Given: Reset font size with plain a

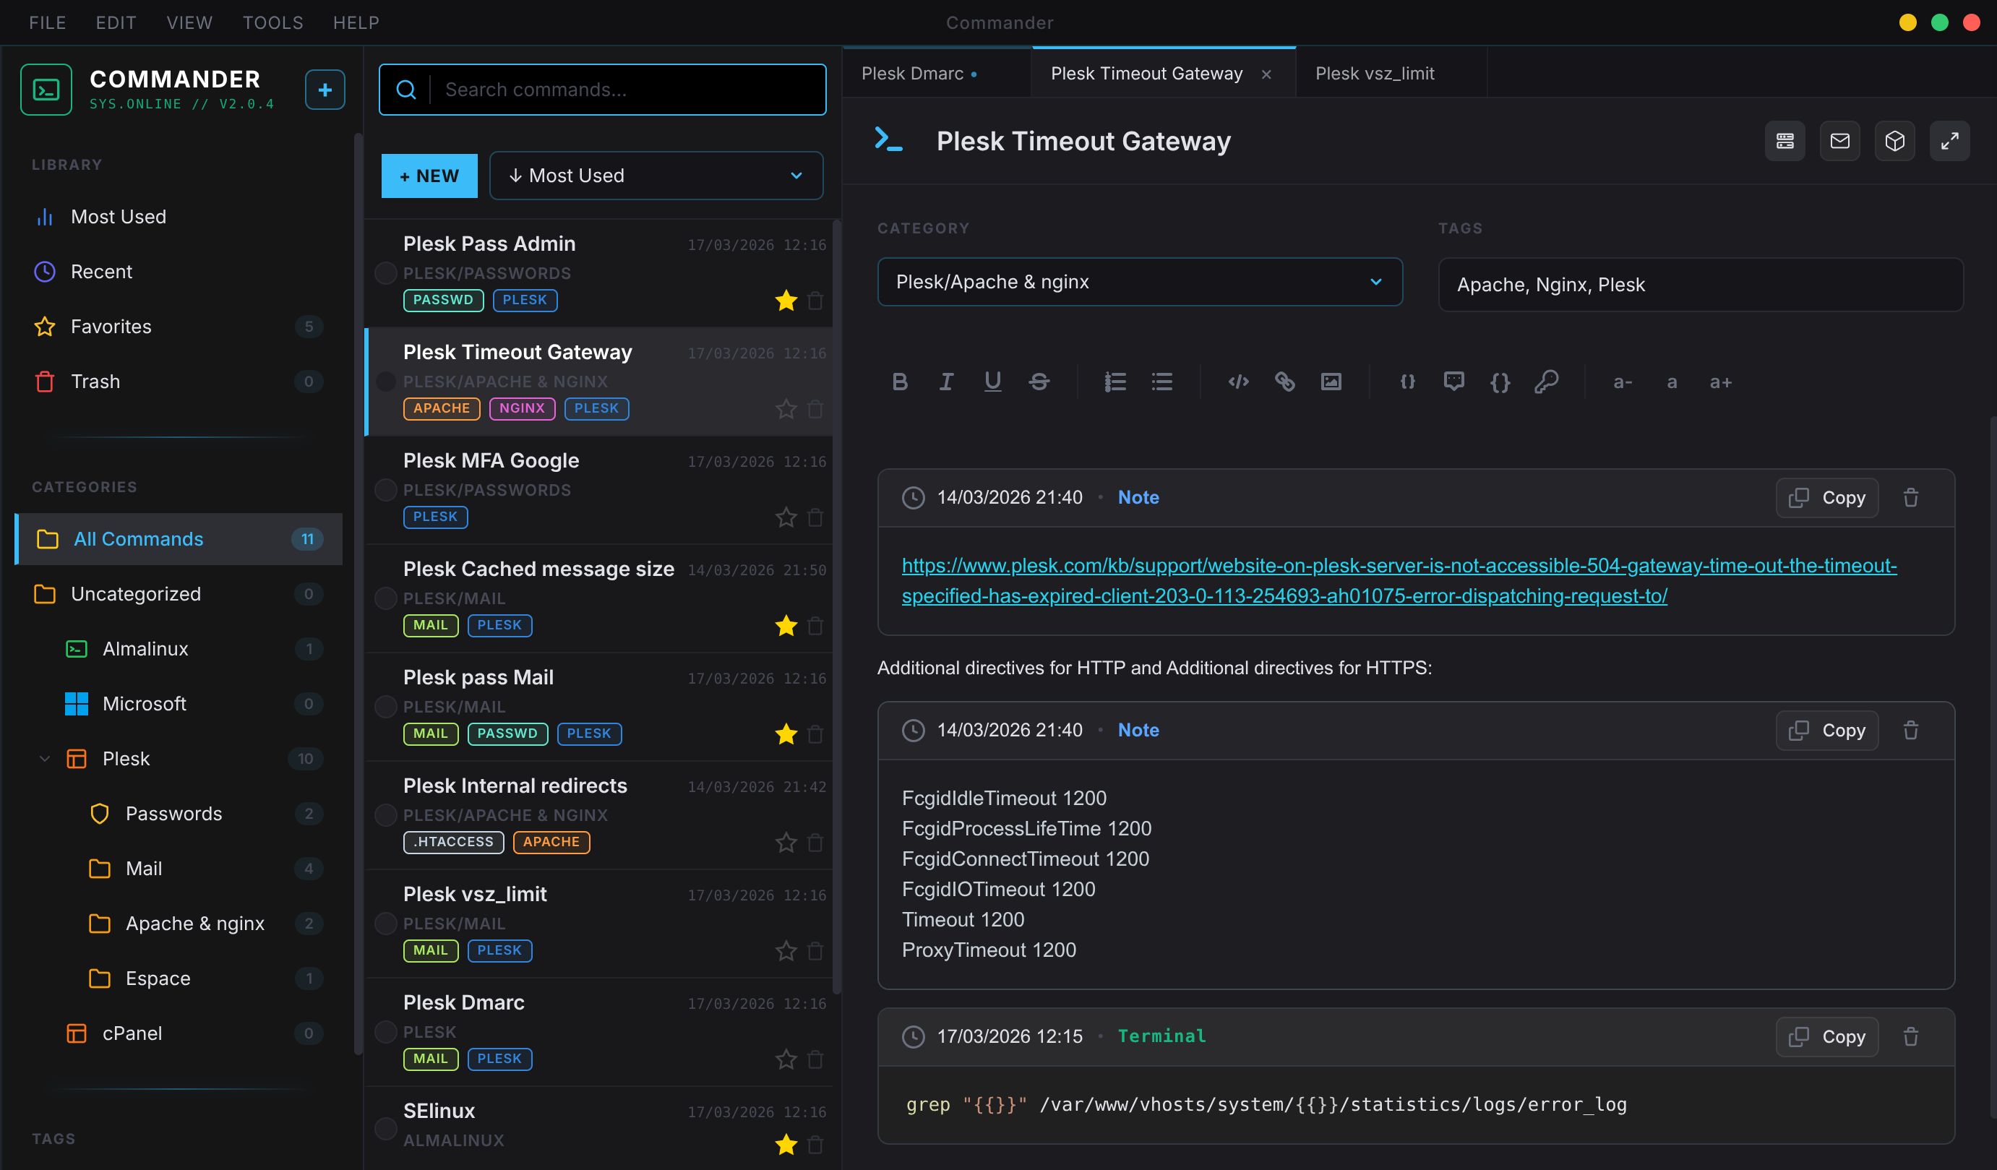Looking at the screenshot, I should (1671, 382).
